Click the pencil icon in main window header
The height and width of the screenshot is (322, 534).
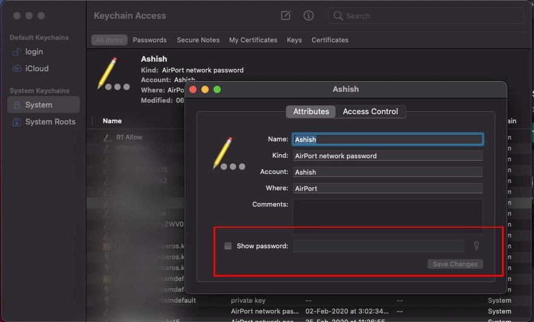tap(113, 74)
